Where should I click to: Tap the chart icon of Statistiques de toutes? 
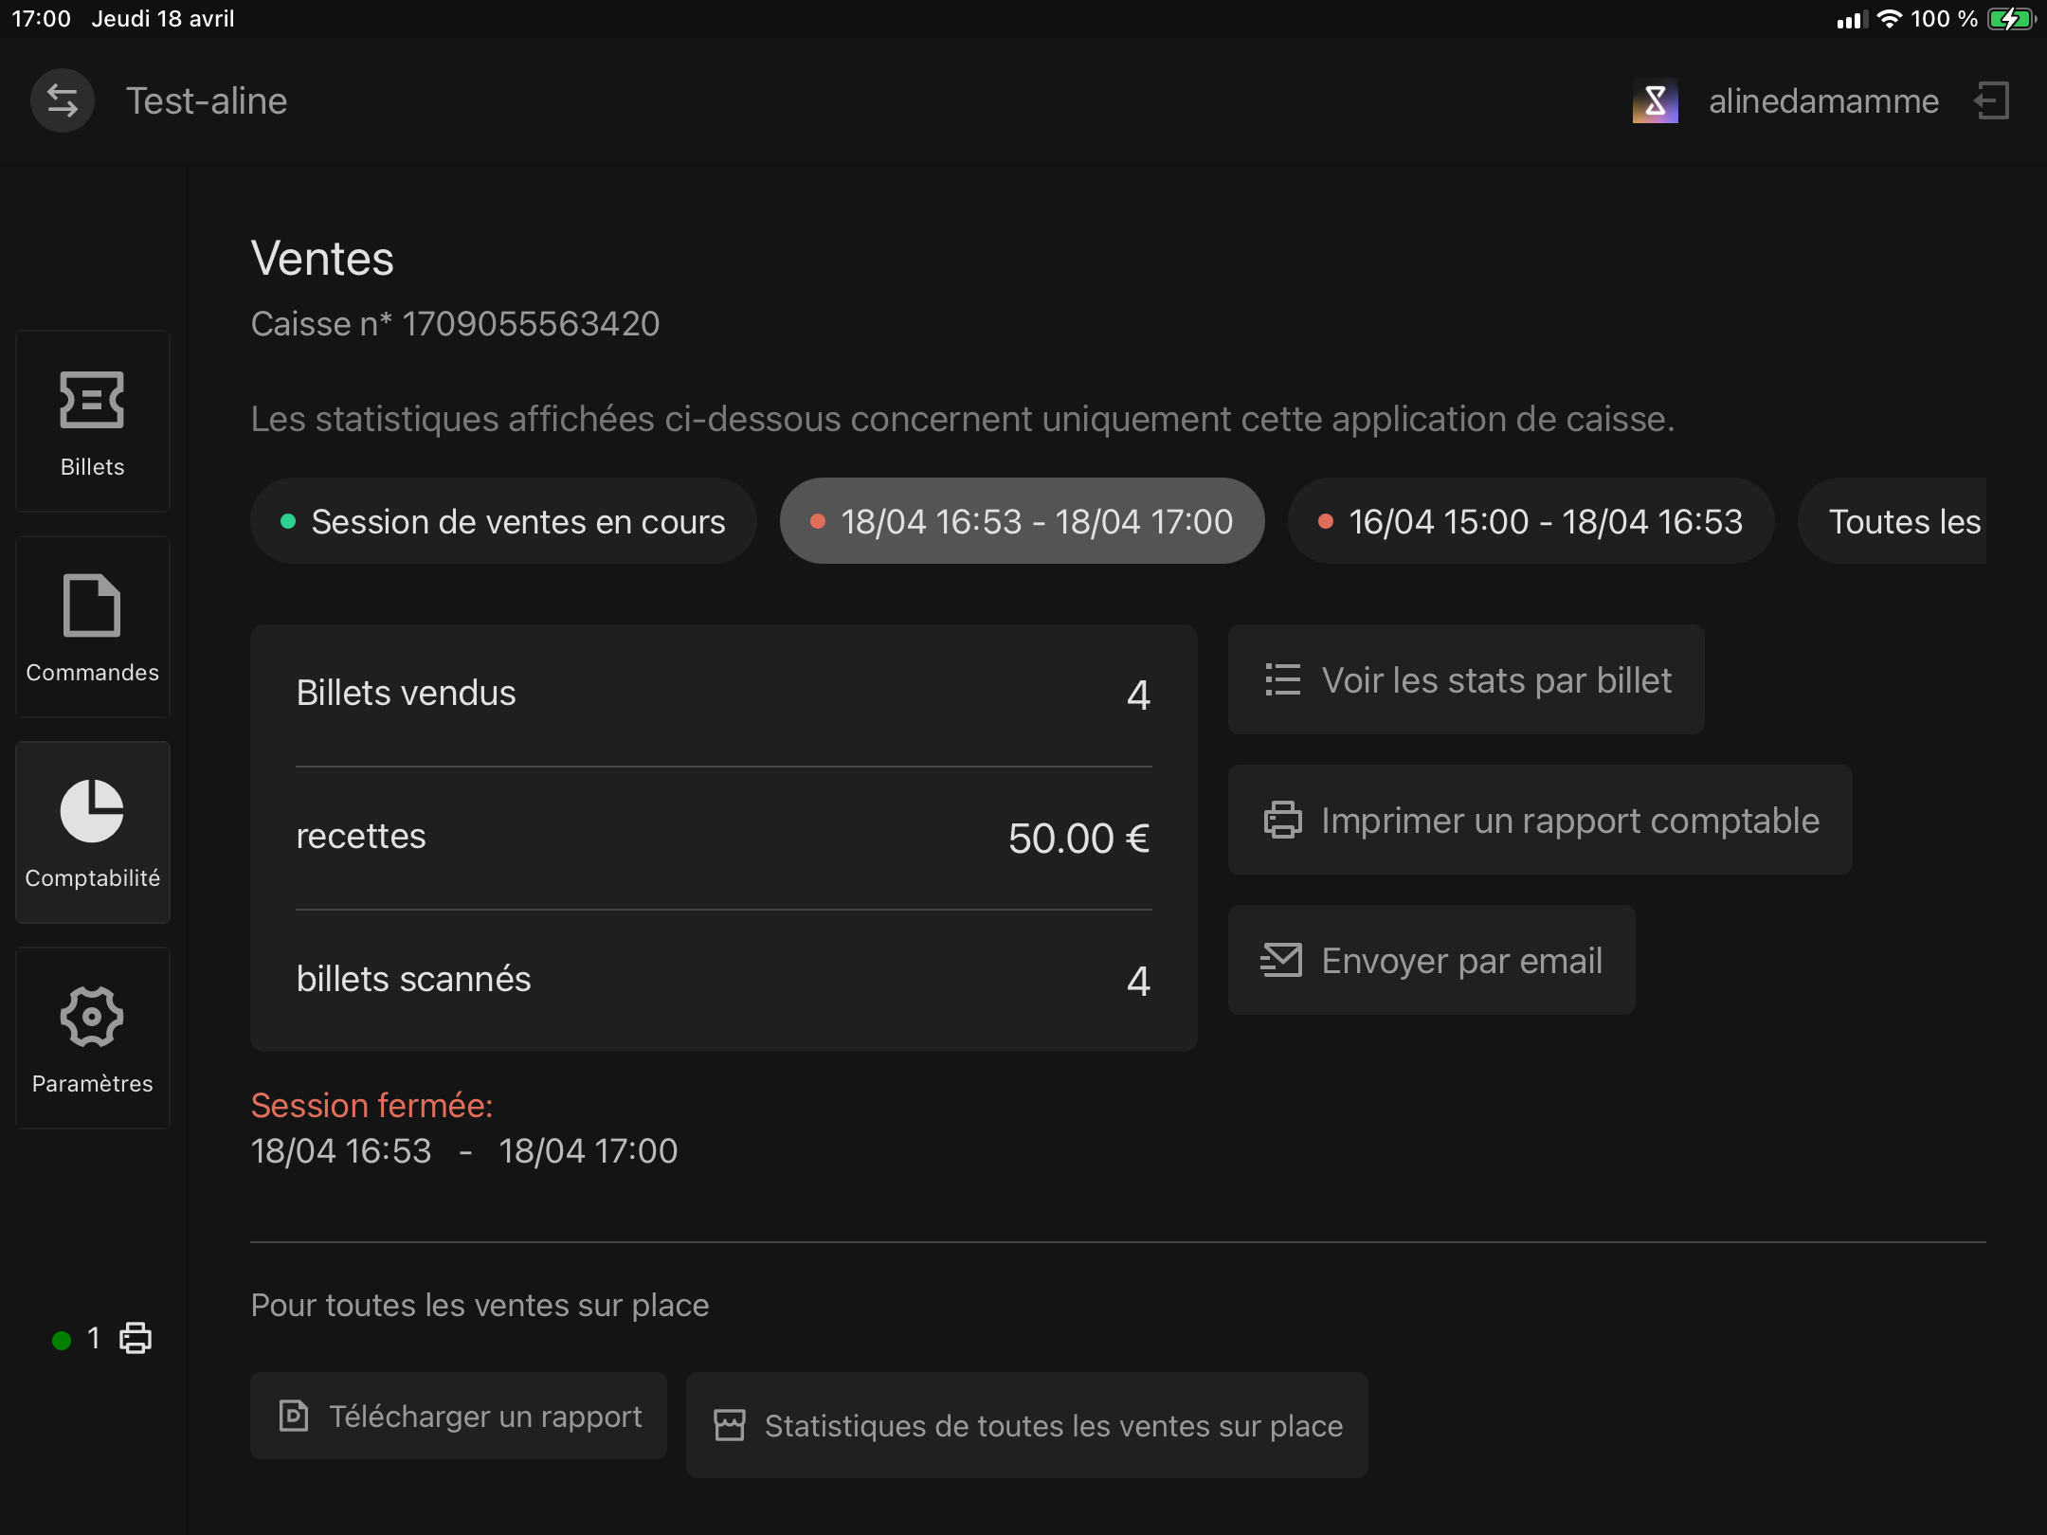coord(730,1425)
